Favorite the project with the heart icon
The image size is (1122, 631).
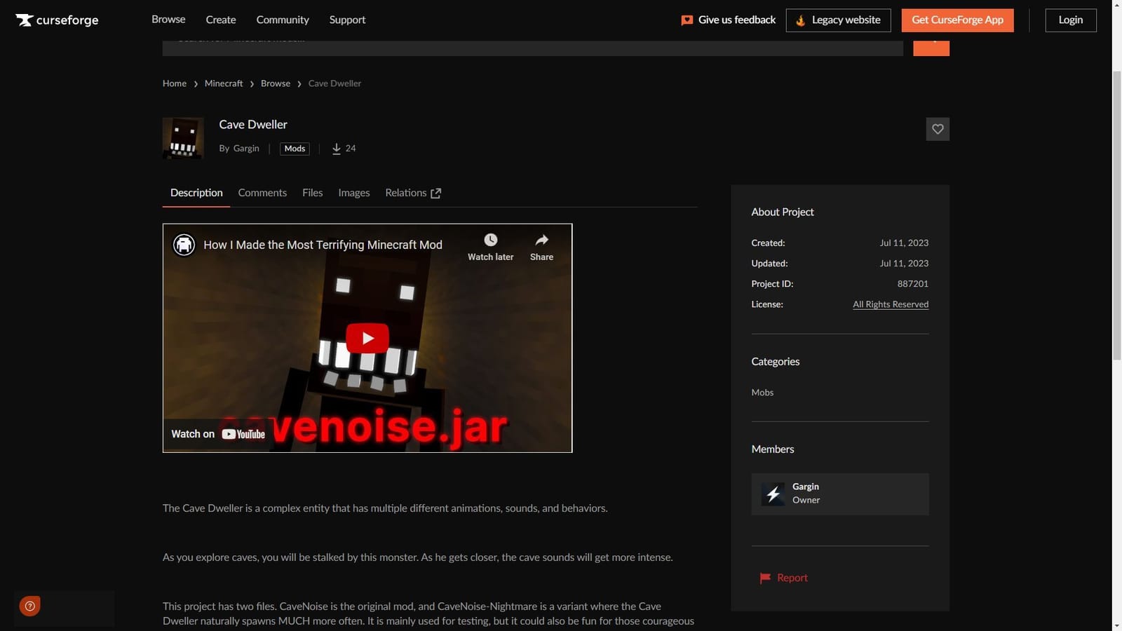(x=938, y=129)
